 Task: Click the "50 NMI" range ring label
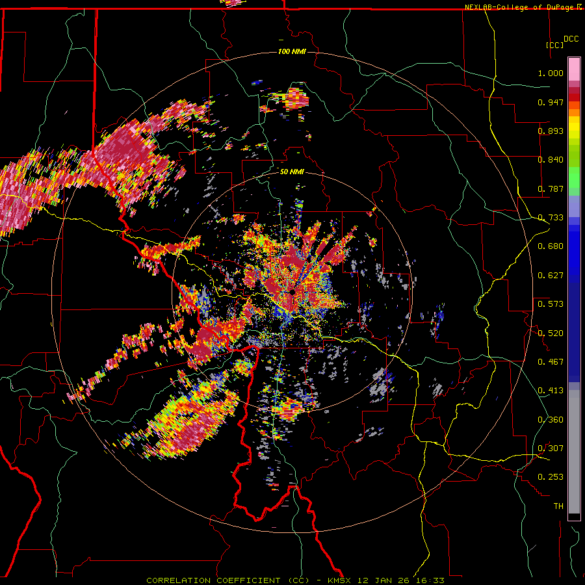coord(292,172)
